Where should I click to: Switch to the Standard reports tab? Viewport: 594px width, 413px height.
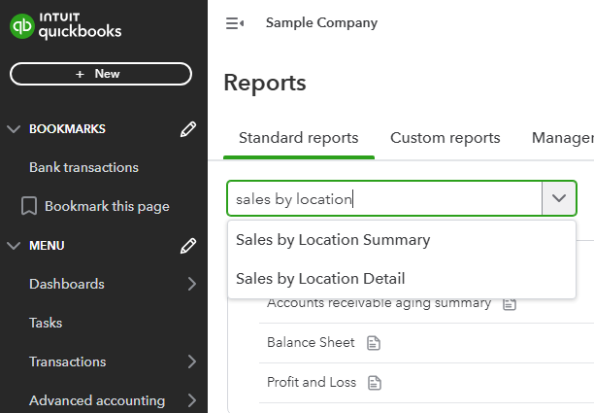click(299, 138)
